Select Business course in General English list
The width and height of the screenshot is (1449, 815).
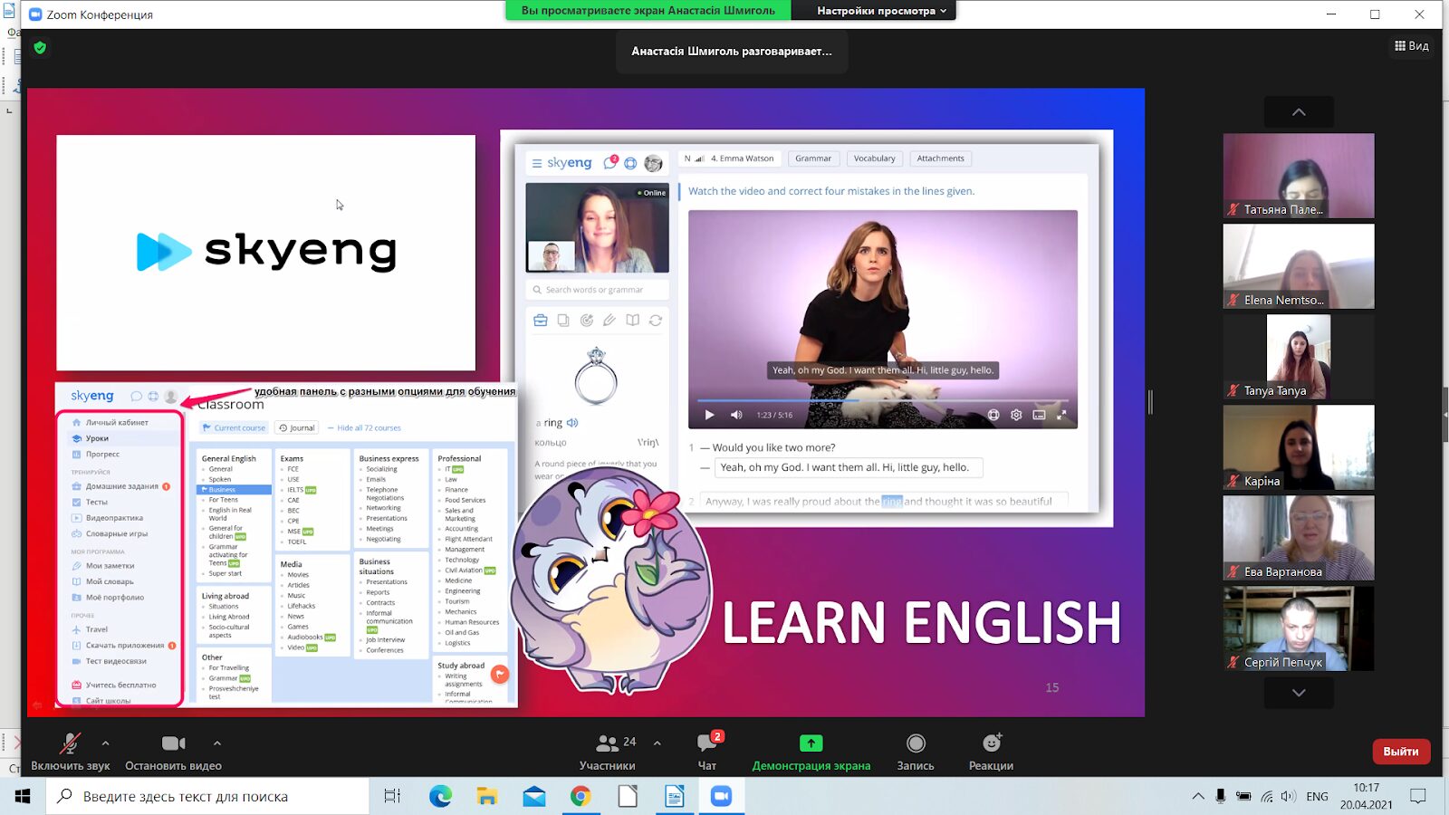(234, 489)
